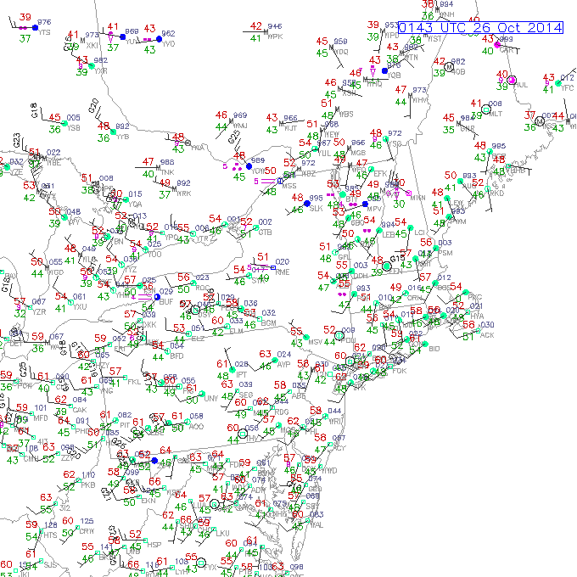Click the SEG station label
Screen dimensions: 577x577
click(x=246, y=395)
